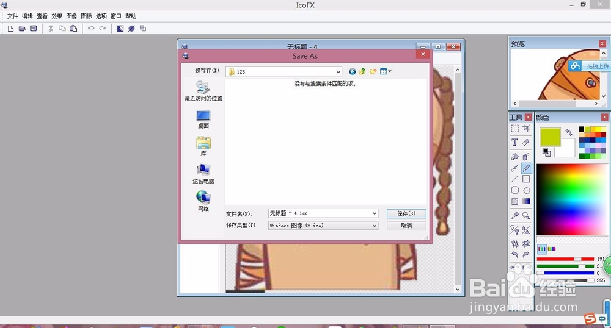Select the Paint bucket fill tool

514,157
